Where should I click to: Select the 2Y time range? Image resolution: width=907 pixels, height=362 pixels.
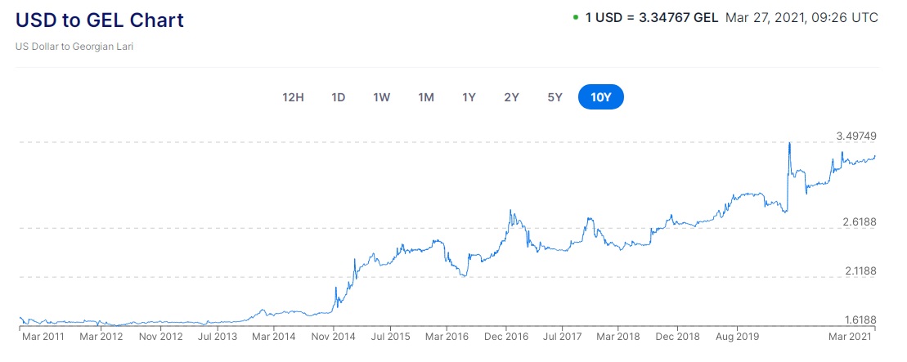pos(511,97)
